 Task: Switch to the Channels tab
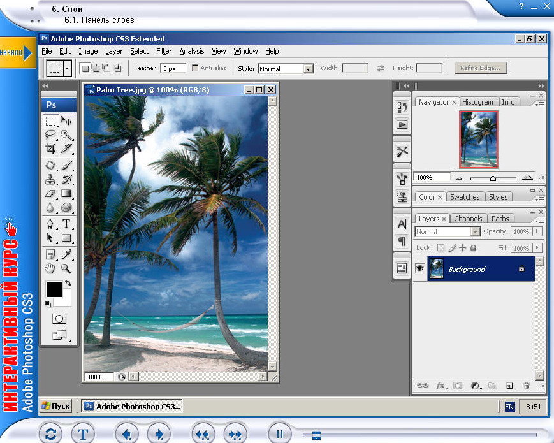coord(469,219)
